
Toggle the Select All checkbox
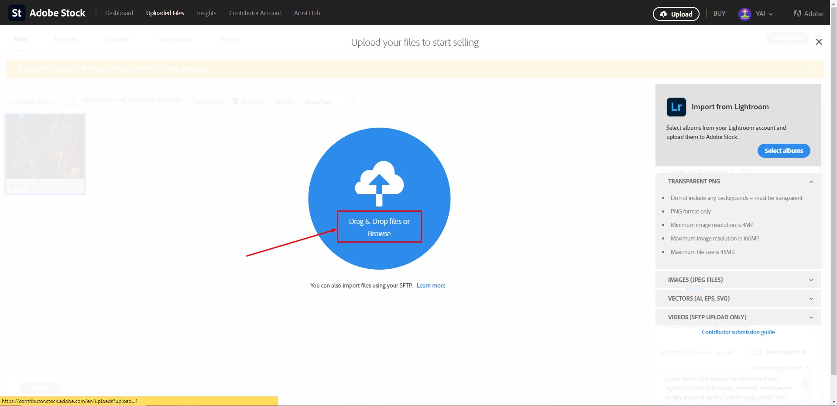pyautogui.click(x=236, y=101)
